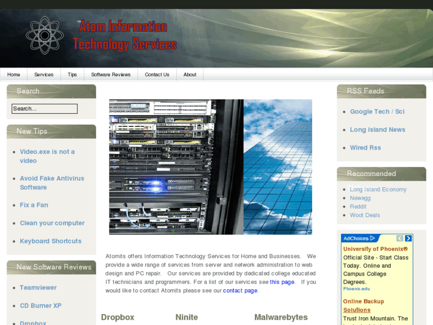Image resolution: width=433 pixels, height=325 pixels.
Task: Visit the Long Island Economy link
Action: 378,190
